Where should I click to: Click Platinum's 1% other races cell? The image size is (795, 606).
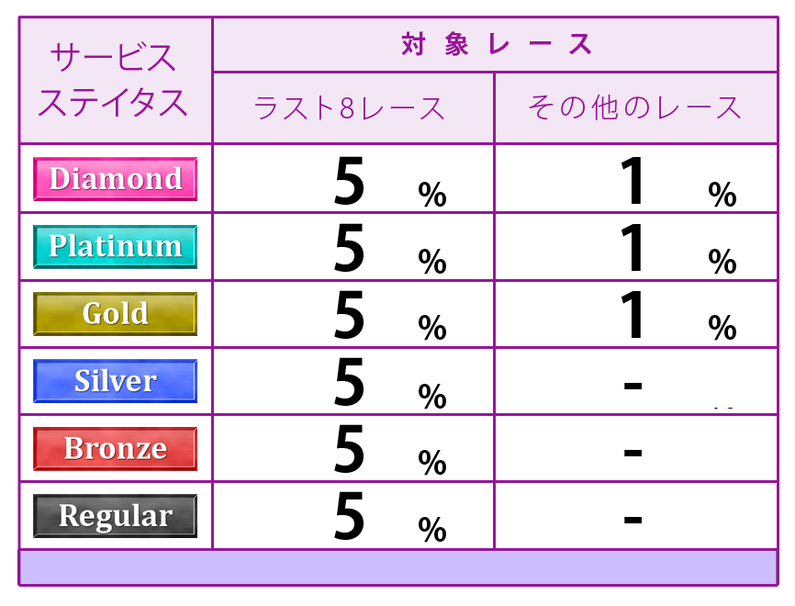click(636, 246)
